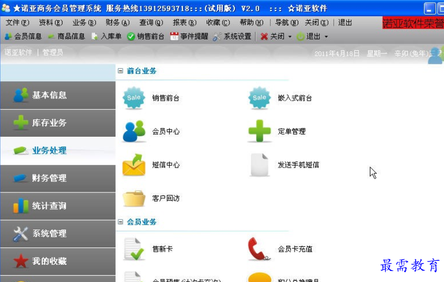Open the 销售前台 Sale icon
The height and width of the screenshot is (282, 444).
point(134,98)
